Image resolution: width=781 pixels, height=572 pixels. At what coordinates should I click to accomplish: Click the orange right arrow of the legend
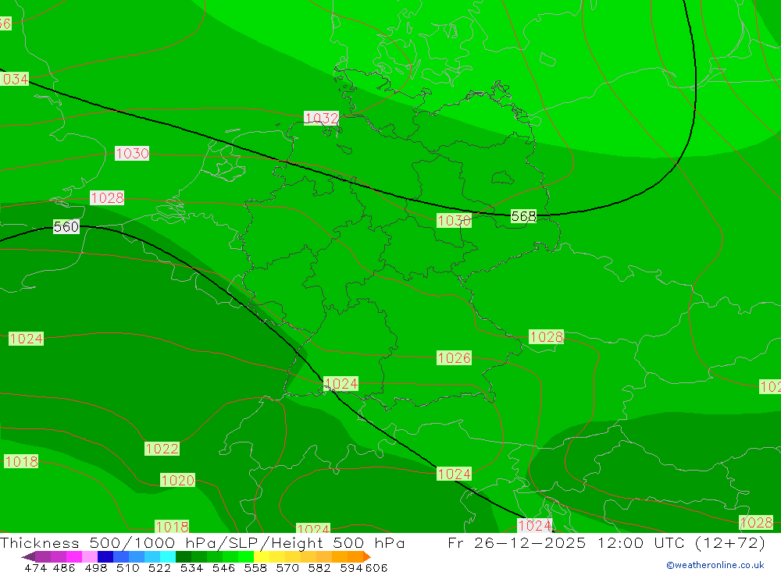[367, 556]
